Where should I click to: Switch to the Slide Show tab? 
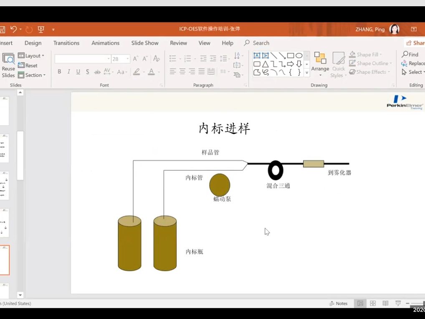[x=145, y=43]
